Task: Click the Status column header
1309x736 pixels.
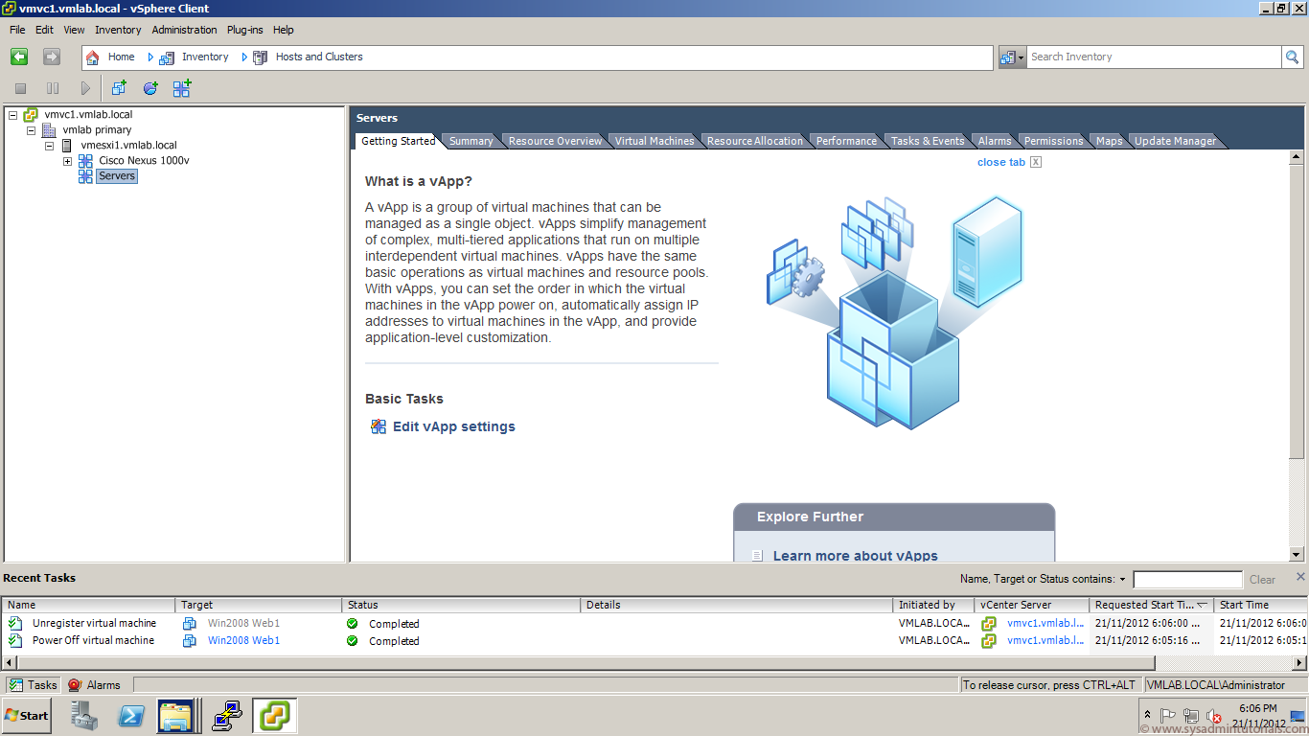Action: click(x=461, y=605)
